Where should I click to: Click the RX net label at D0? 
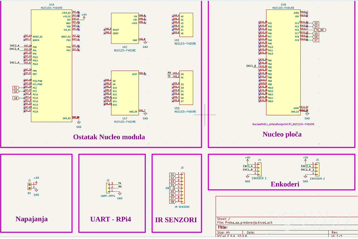click(x=169, y=73)
